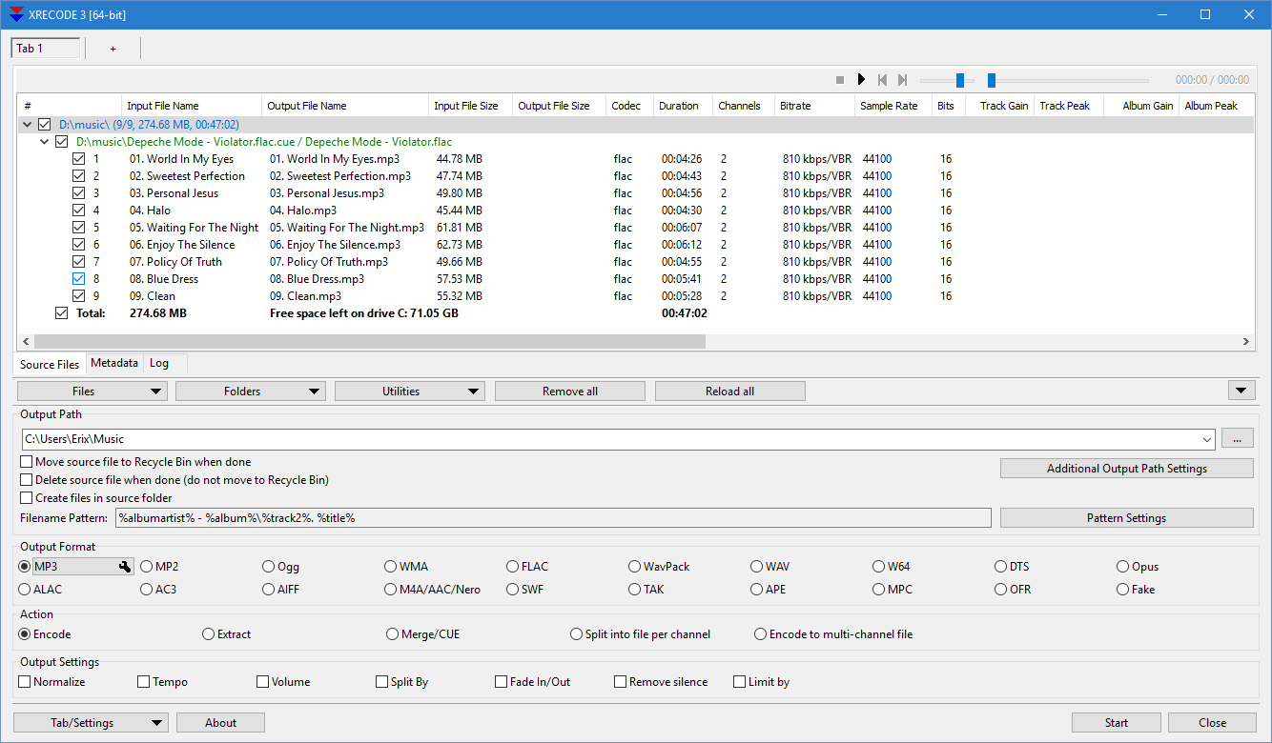Image resolution: width=1272 pixels, height=743 pixels.
Task: Choose the Merge/CUE action
Action: (392, 633)
